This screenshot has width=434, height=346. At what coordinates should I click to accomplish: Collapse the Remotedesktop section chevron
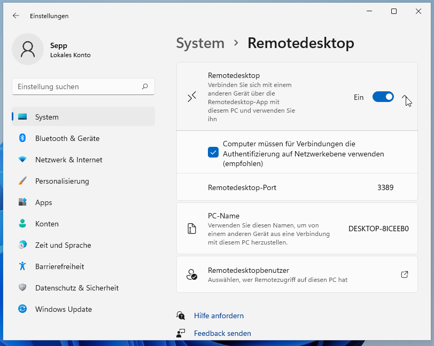(x=405, y=97)
